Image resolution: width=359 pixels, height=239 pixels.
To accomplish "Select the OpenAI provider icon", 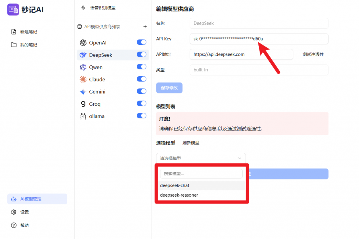I will [x=83, y=43].
